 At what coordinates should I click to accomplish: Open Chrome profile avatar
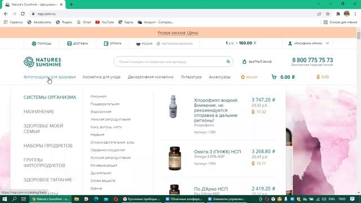click(x=347, y=14)
